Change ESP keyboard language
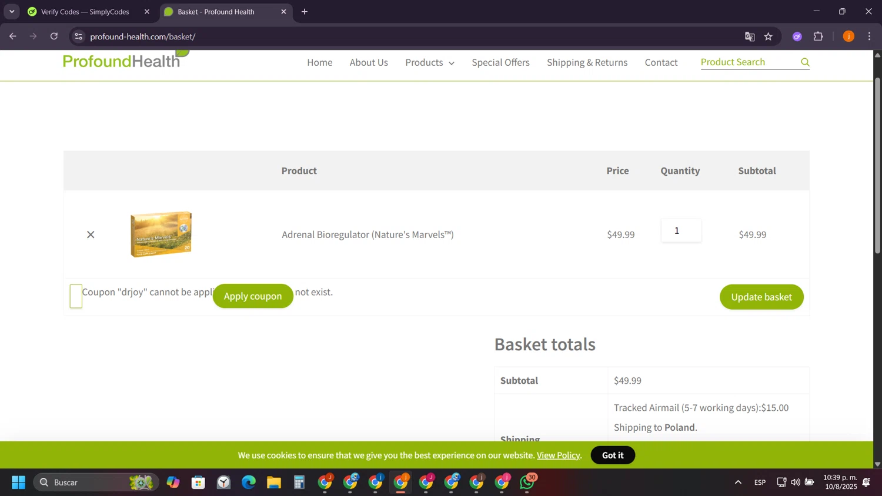The height and width of the screenshot is (496, 882). (x=760, y=482)
